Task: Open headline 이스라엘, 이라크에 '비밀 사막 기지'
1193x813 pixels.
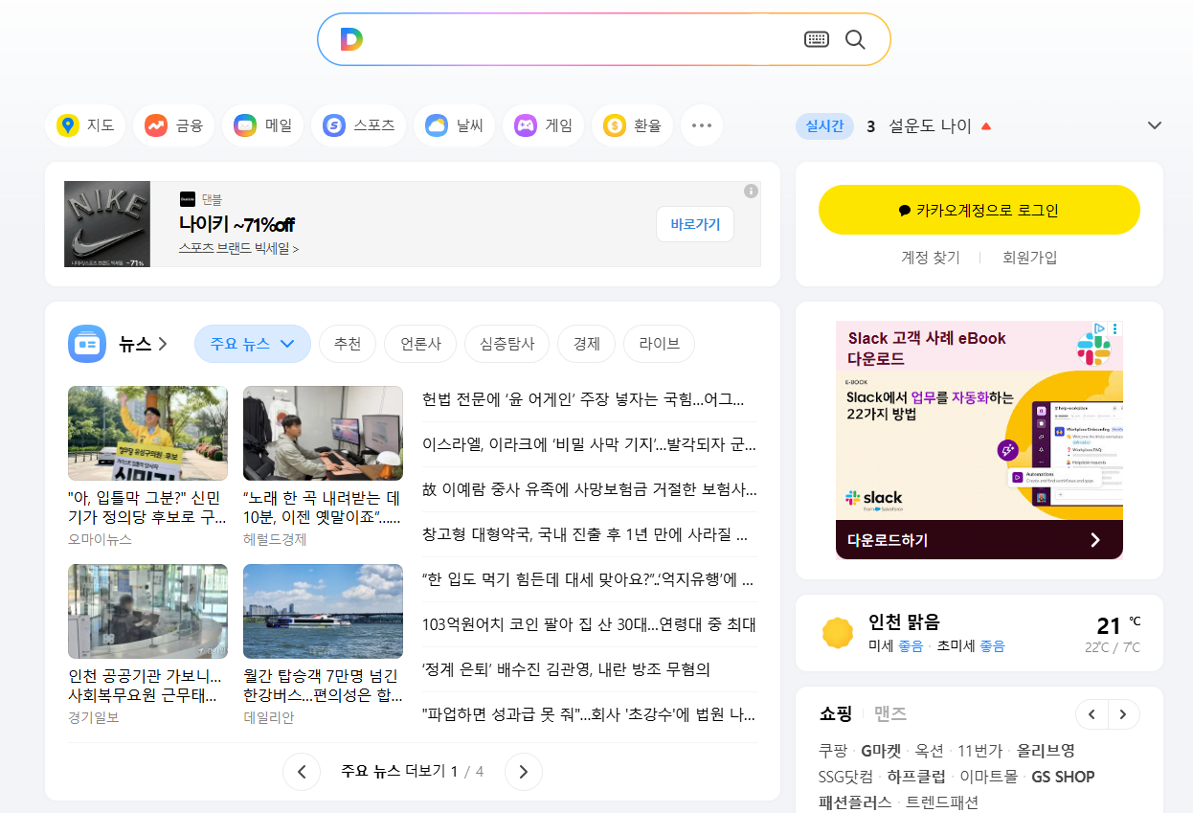Action: pos(589,444)
